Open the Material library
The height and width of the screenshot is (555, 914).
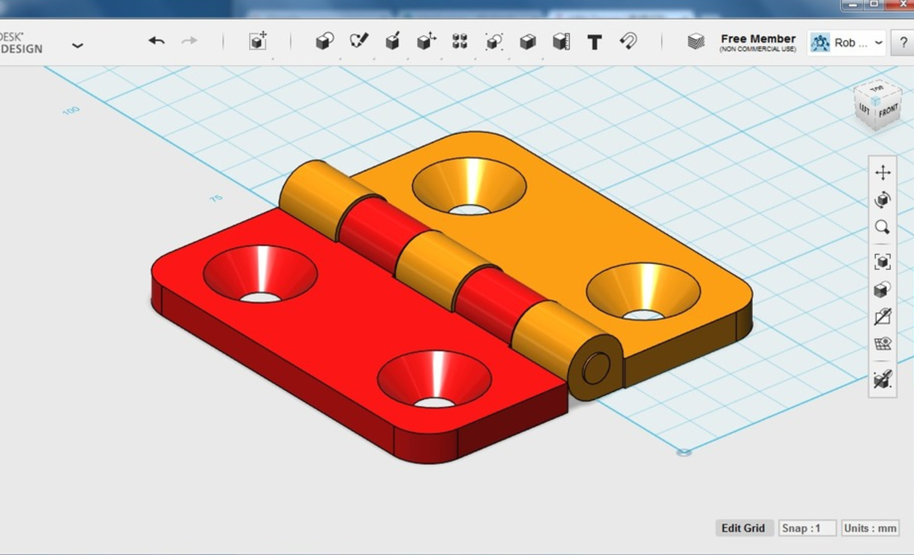tap(696, 42)
